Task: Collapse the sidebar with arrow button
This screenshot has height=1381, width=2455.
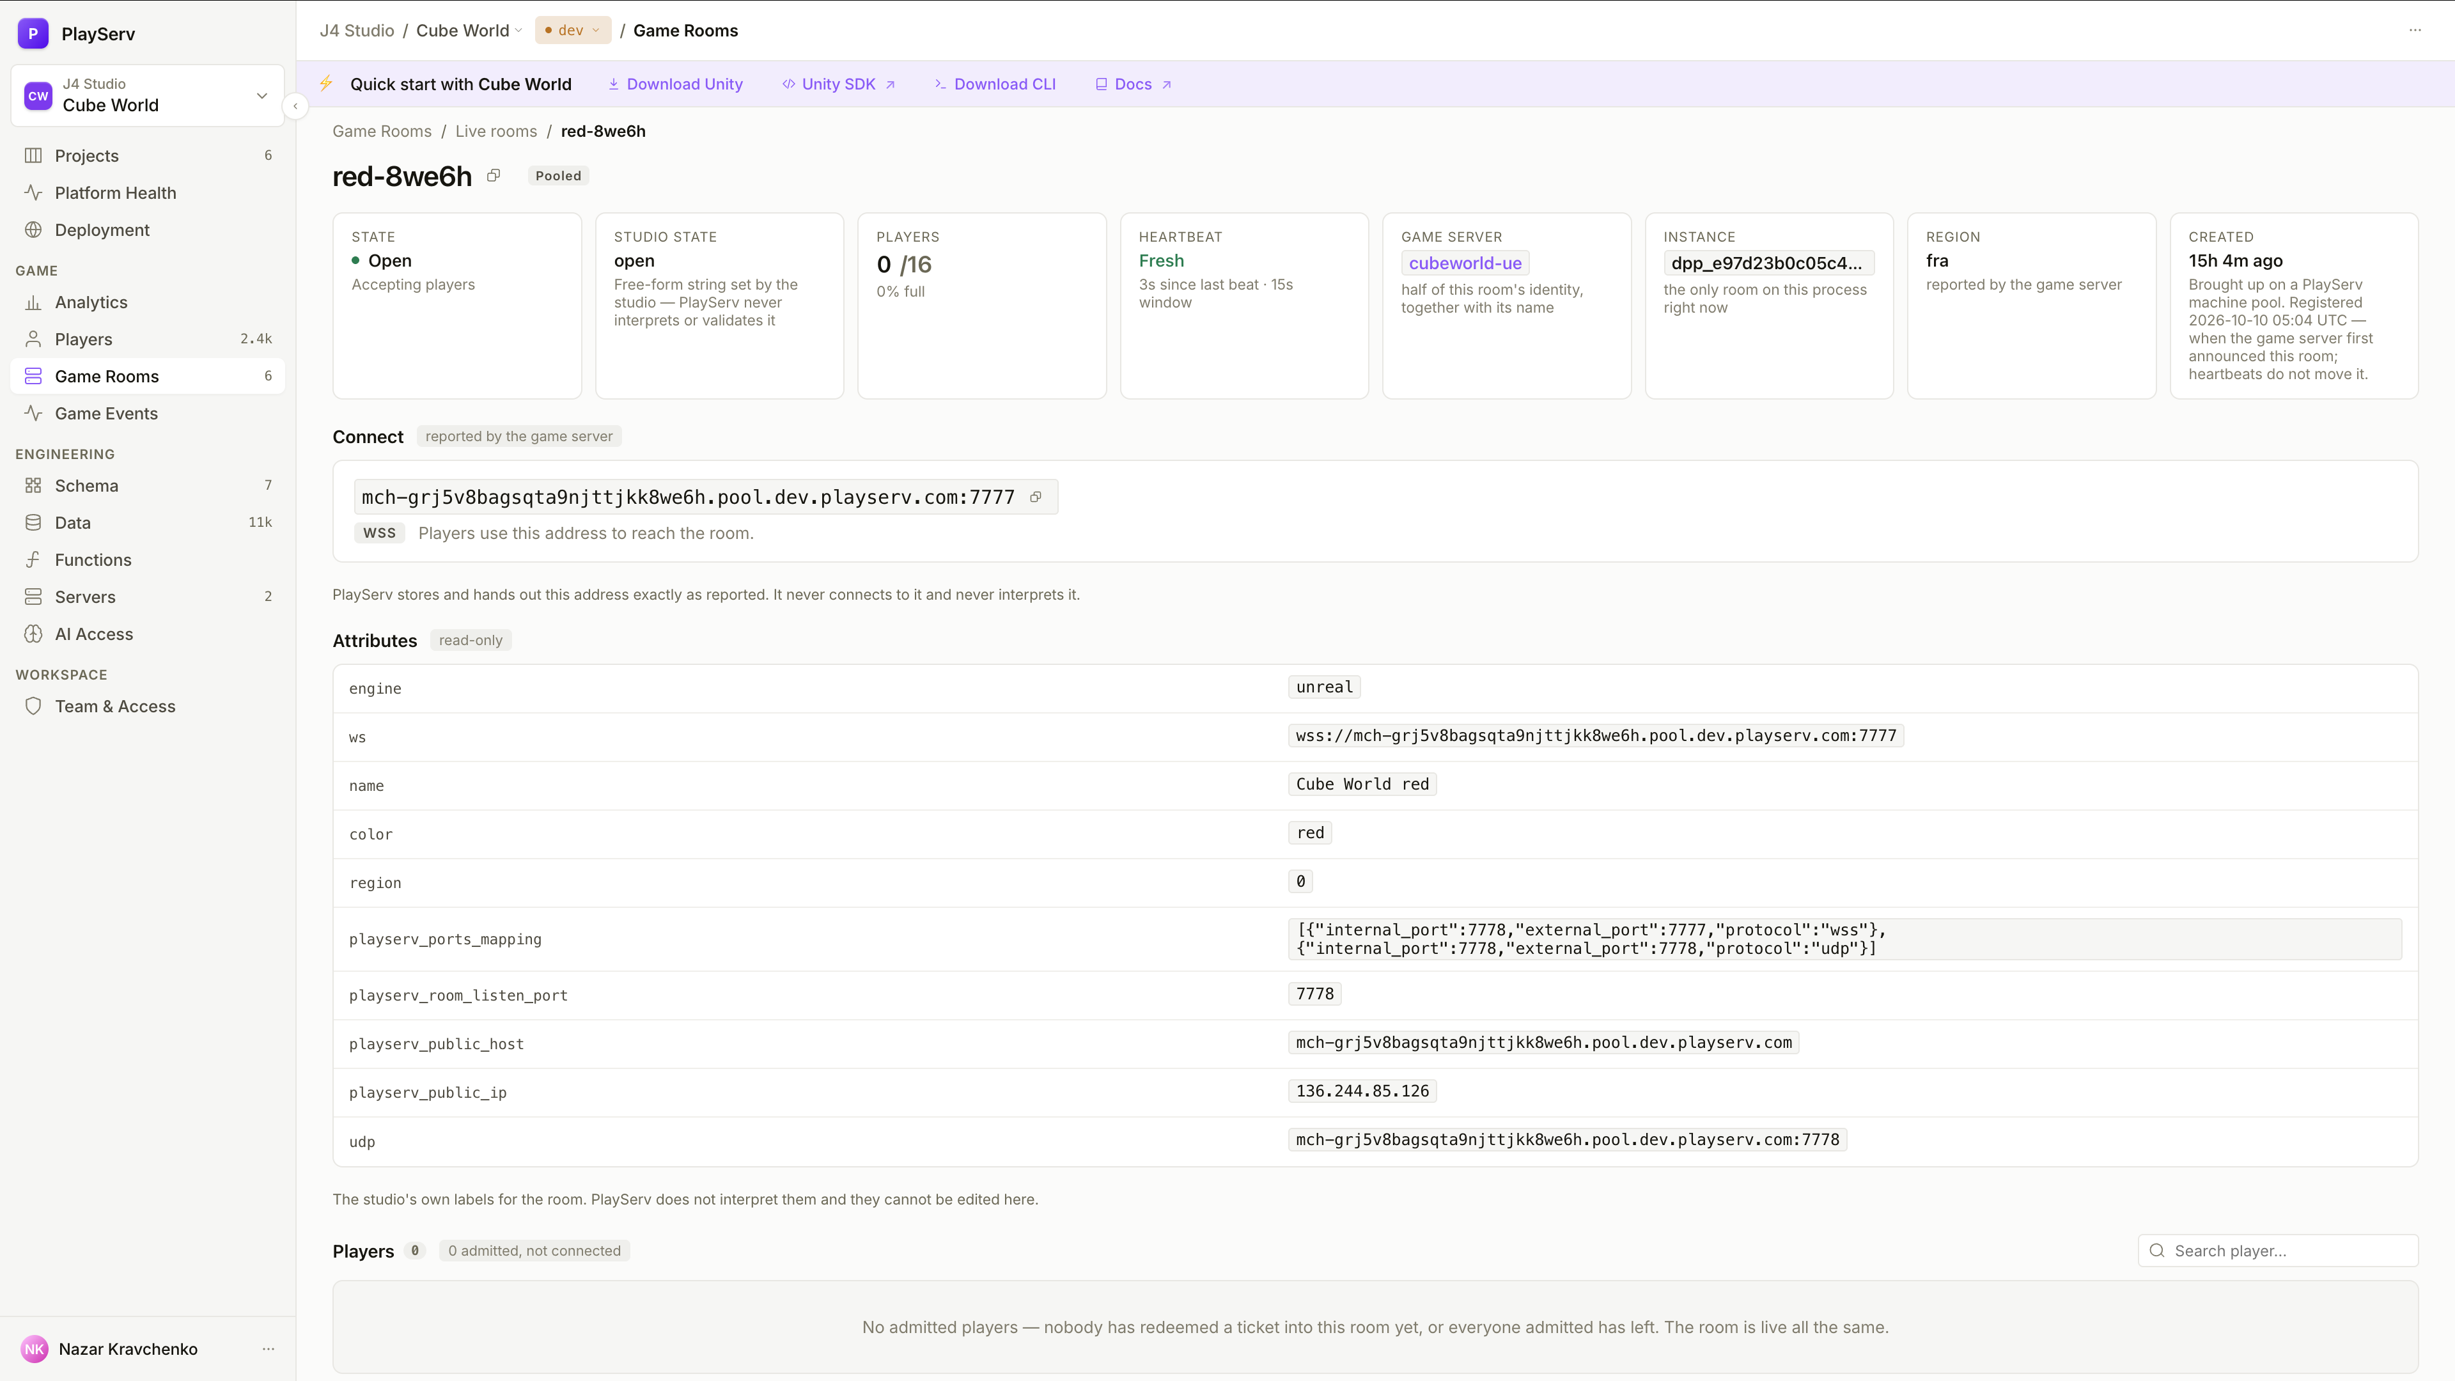Action: (x=295, y=105)
